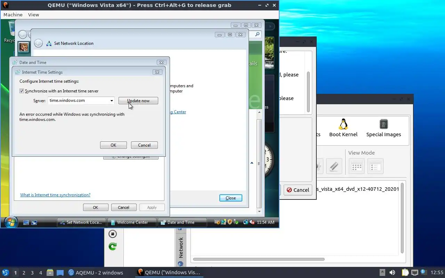Viewport: 445px width, 278px height.
Task: Click the stop VM icon in AQEMU
Action: click(x=112, y=234)
